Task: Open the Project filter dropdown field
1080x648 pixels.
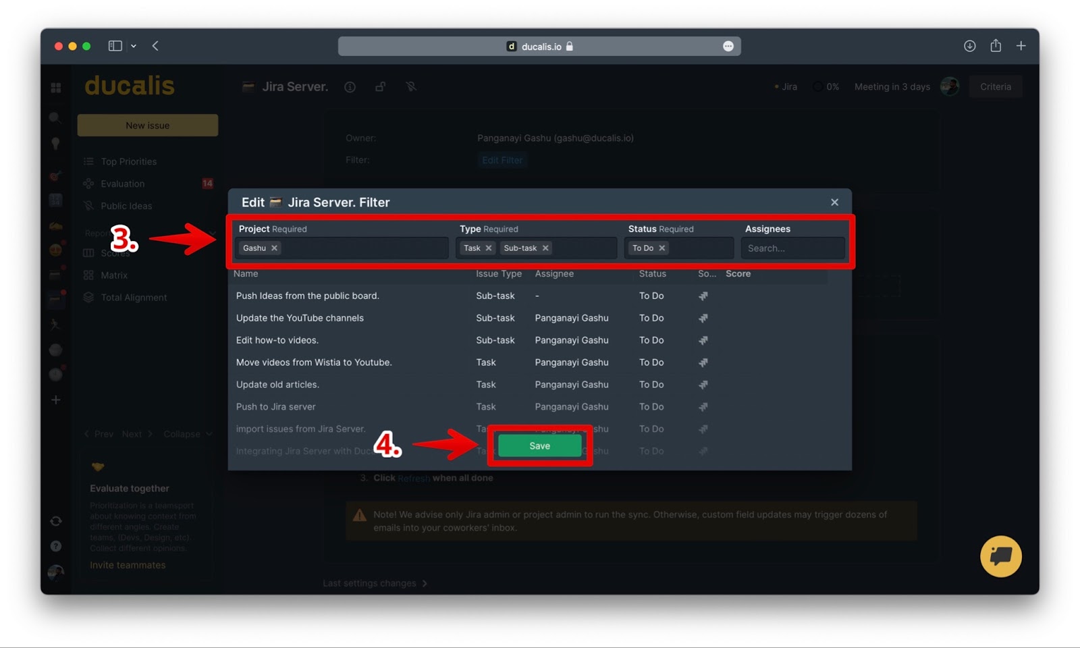Action: [x=342, y=248]
